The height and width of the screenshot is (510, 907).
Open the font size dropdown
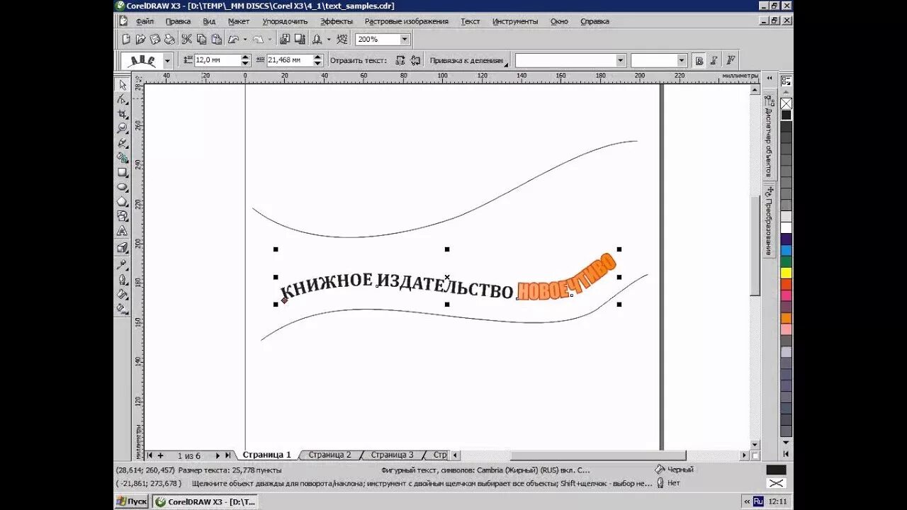(682, 60)
